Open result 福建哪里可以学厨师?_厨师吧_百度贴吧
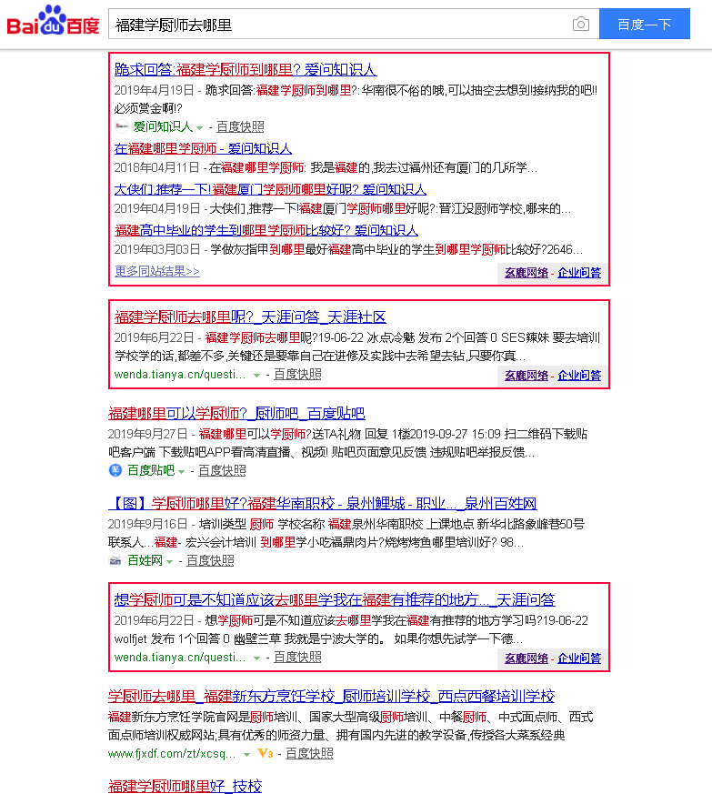 point(236,413)
